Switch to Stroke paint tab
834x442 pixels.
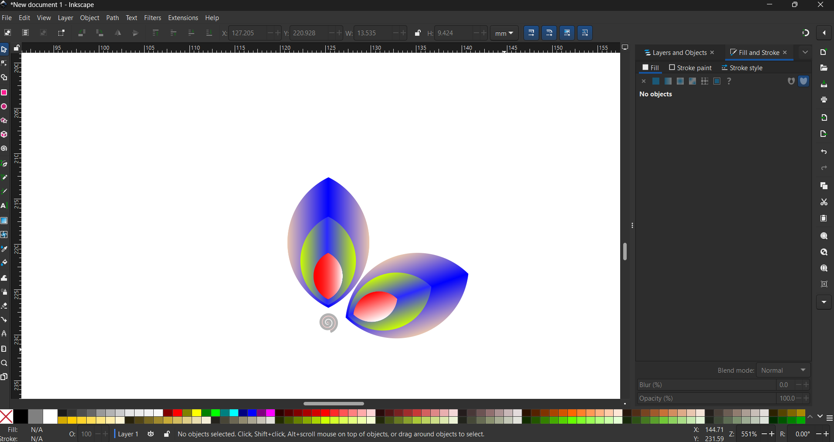pos(690,68)
